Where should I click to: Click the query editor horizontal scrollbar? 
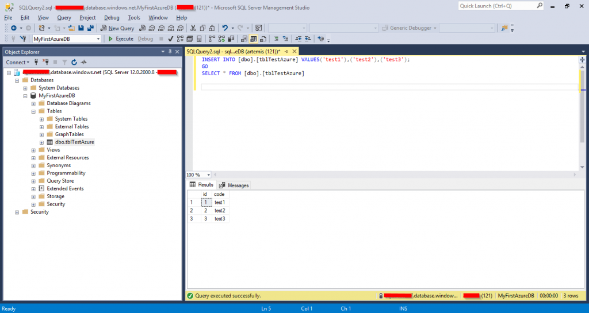click(x=395, y=175)
